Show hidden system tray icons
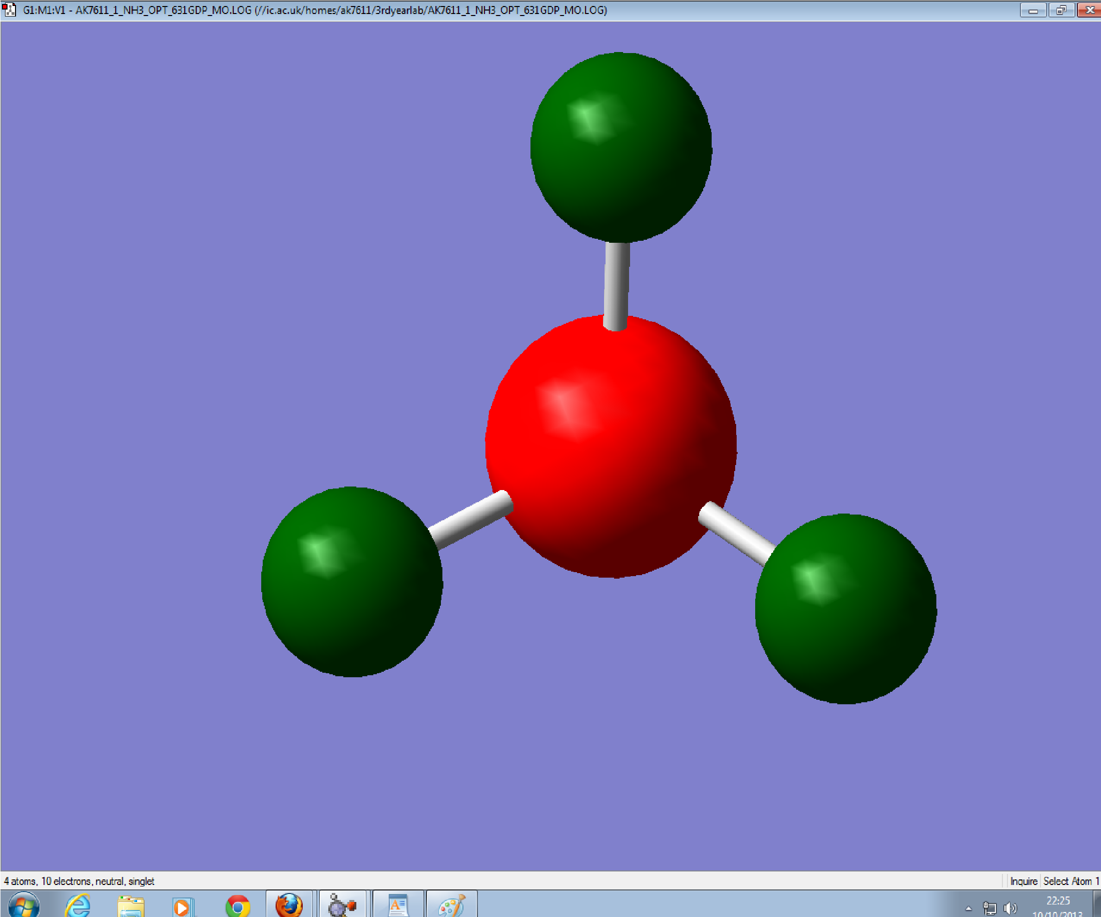1101x917 pixels. coord(968,908)
